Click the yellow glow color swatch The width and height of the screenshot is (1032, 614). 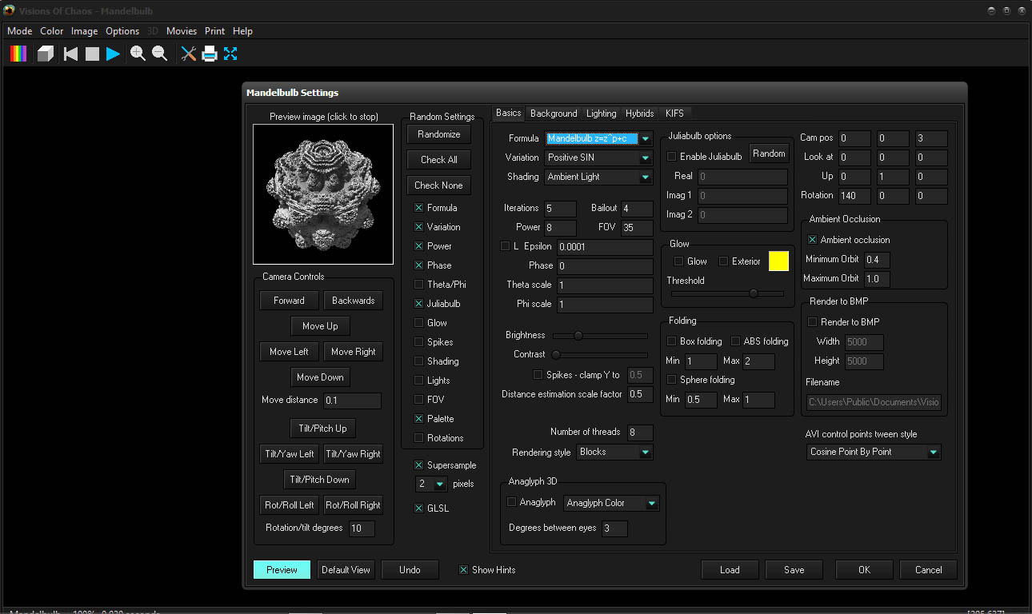click(x=778, y=261)
